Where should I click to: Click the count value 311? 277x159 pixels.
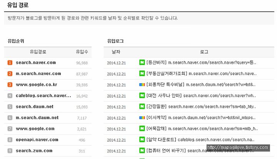click(x=82, y=151)
